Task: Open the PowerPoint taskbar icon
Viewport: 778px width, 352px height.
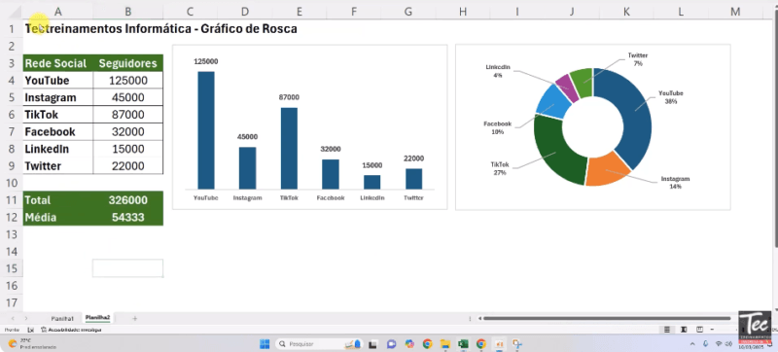Action: point(499,343)
